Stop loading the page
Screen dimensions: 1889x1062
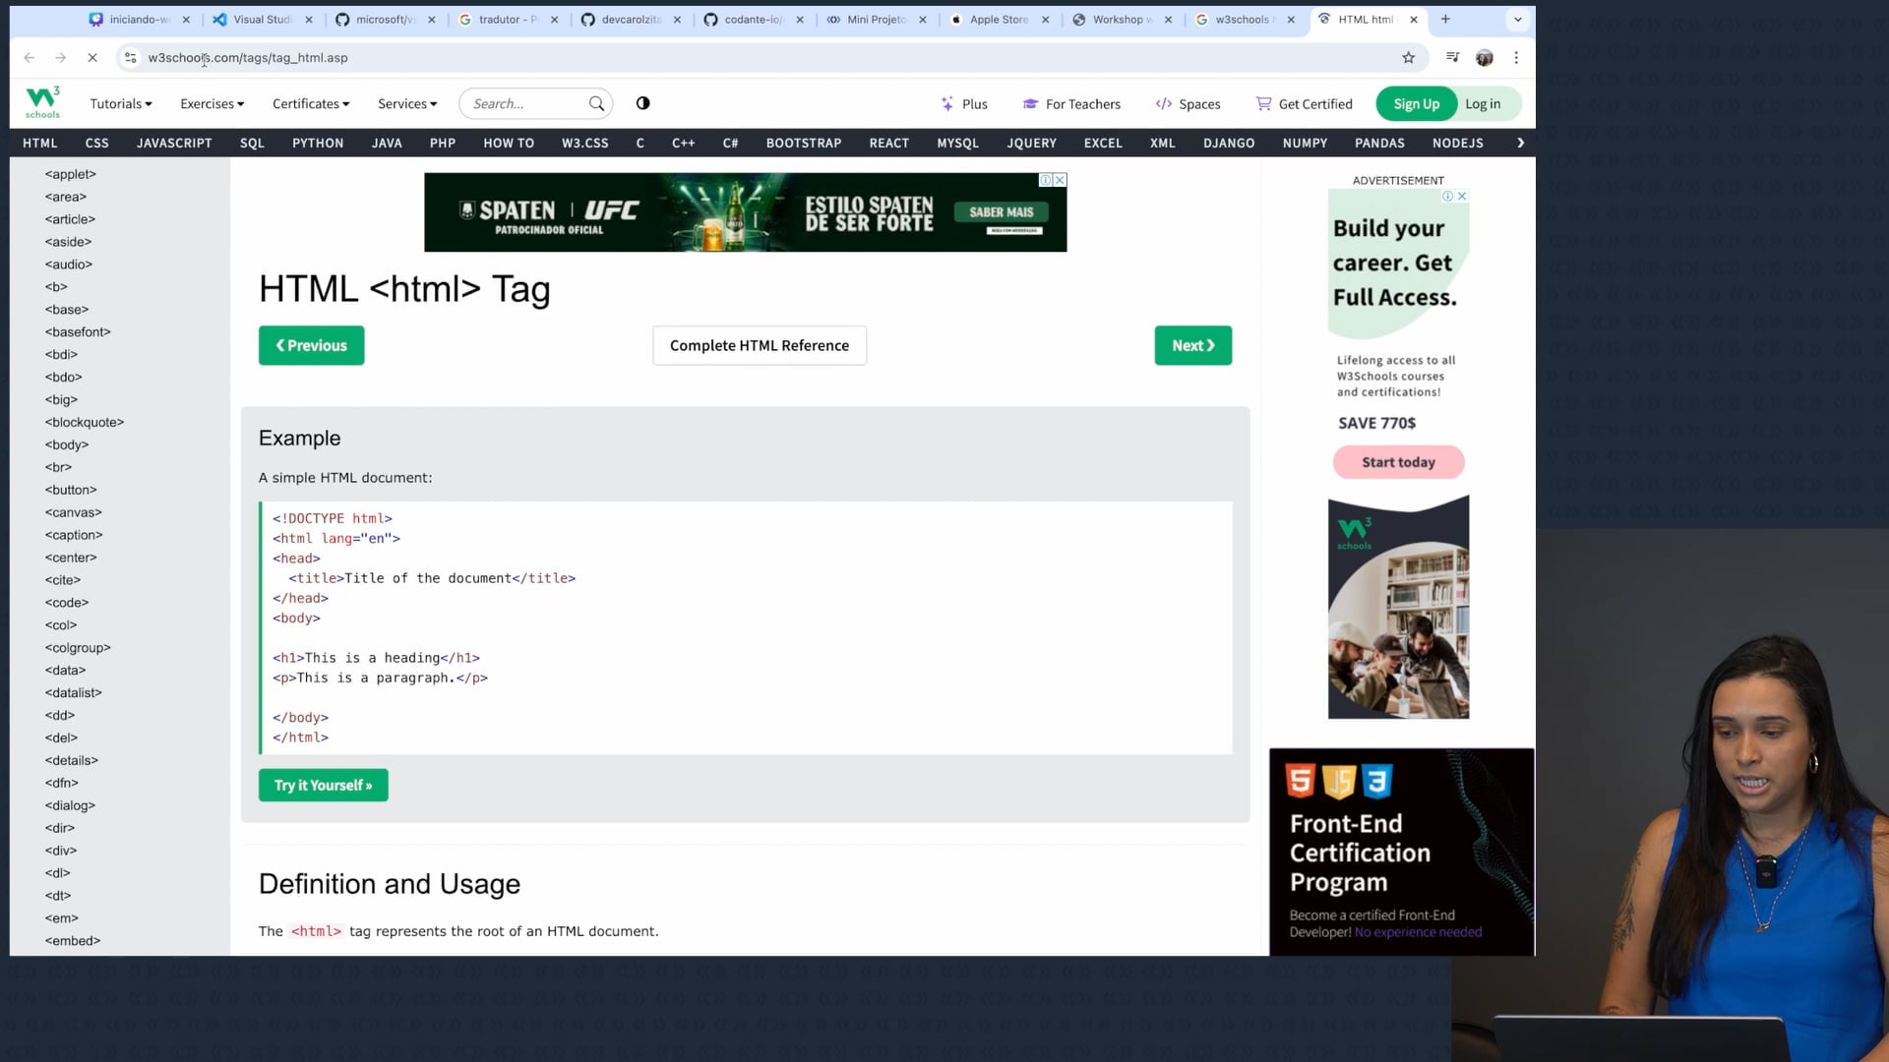[x=91, y=58]
